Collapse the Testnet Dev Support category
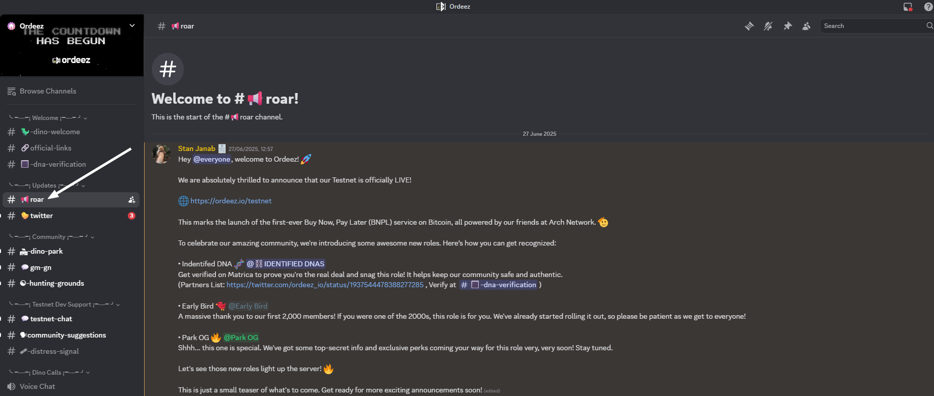This screenshot has width=934, height=396. [x=65, y=304]
